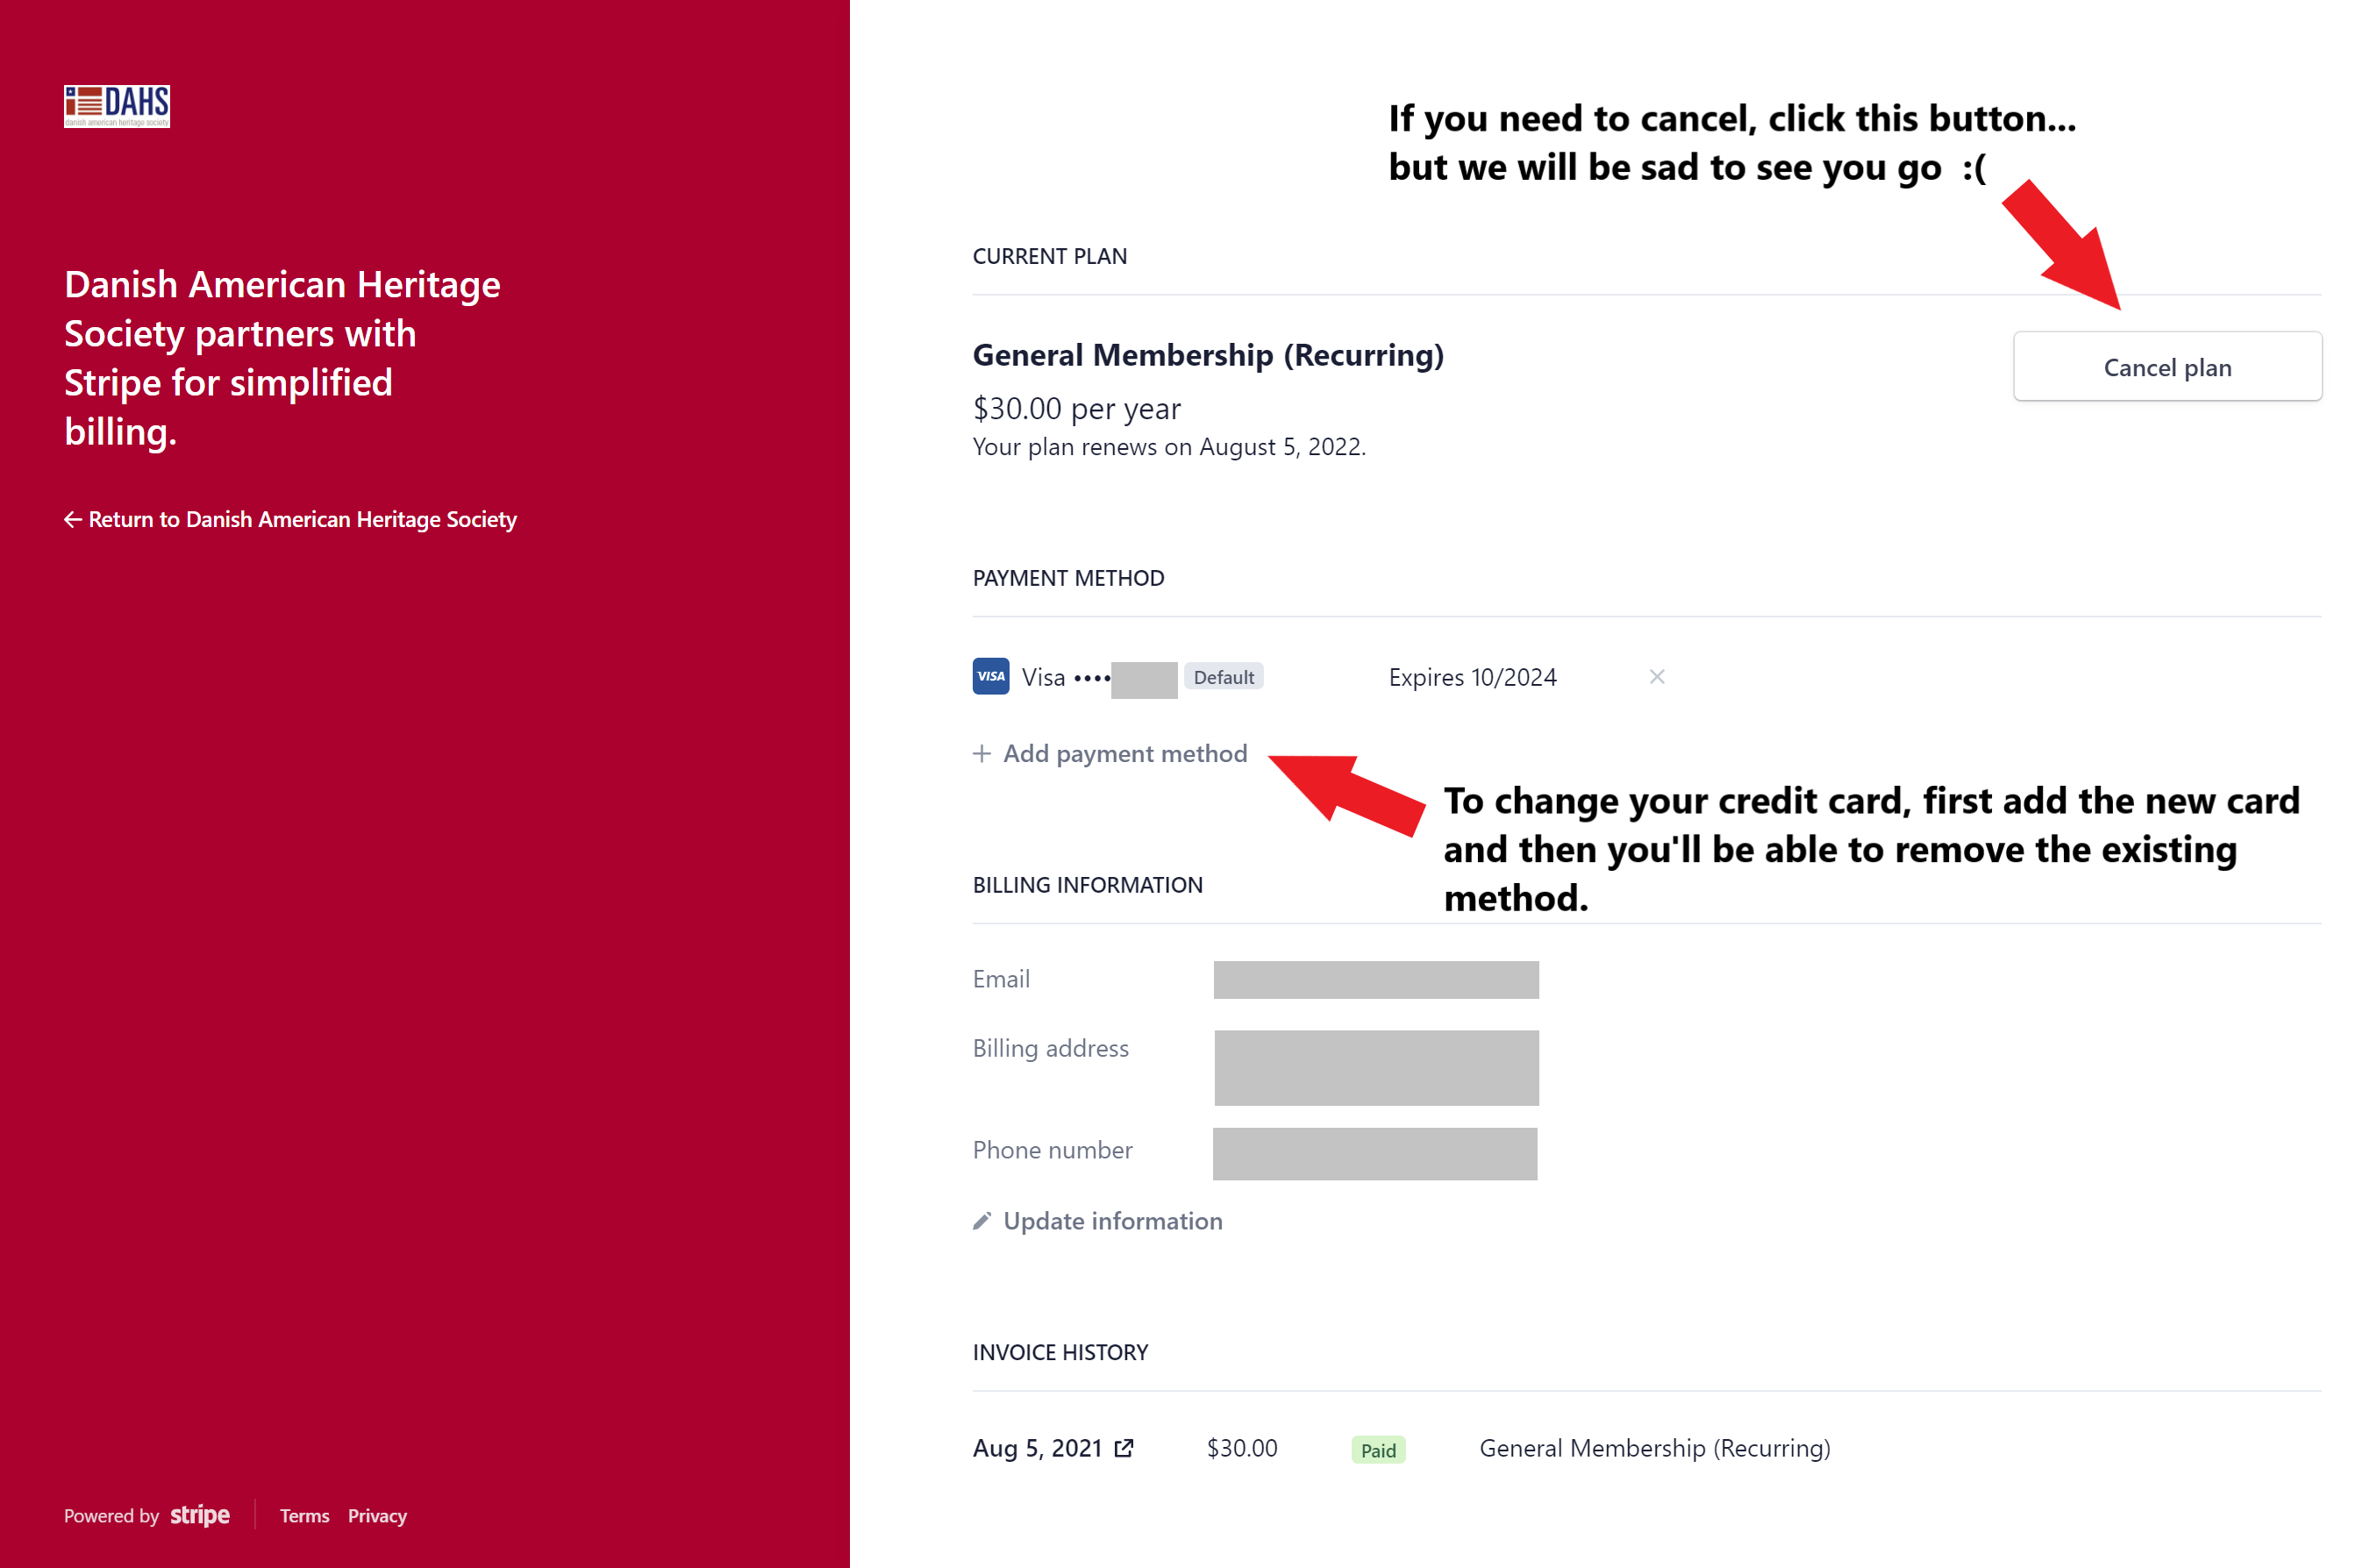Click the $30.00 invoice amount
2370x1568 pixels.
tap(1242, 1448)
